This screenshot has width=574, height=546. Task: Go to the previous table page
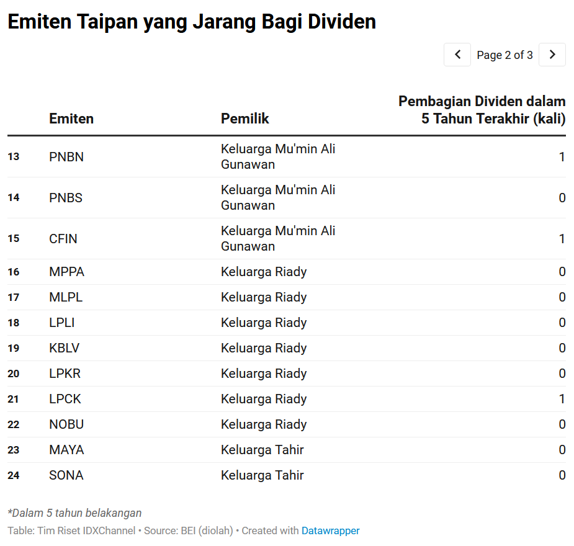(457, 55)
